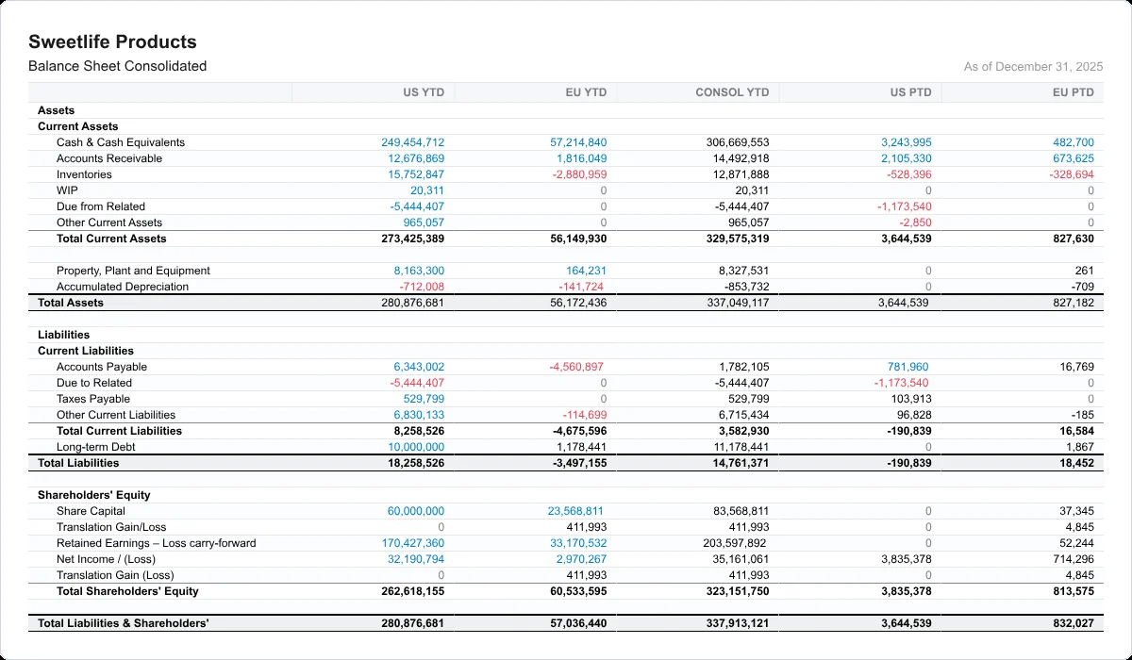Select the EU YTD column header

pyautogui.click(x=587, y=92)
